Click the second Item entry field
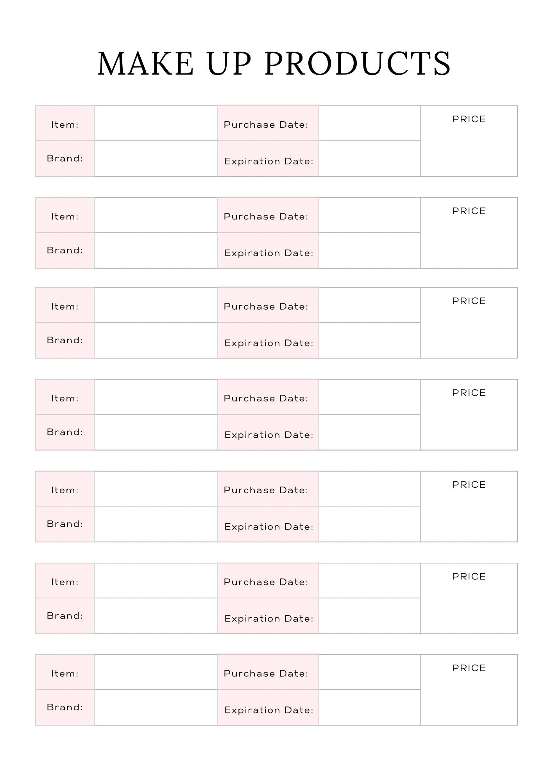Screen dimensions: 553x781 click(x=156, y=215)
